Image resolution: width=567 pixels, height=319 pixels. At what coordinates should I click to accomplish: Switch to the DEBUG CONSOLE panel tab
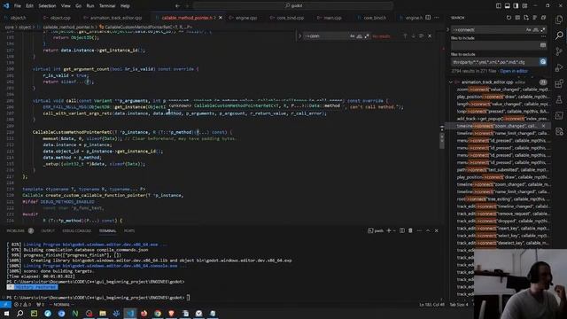(77, 230)
